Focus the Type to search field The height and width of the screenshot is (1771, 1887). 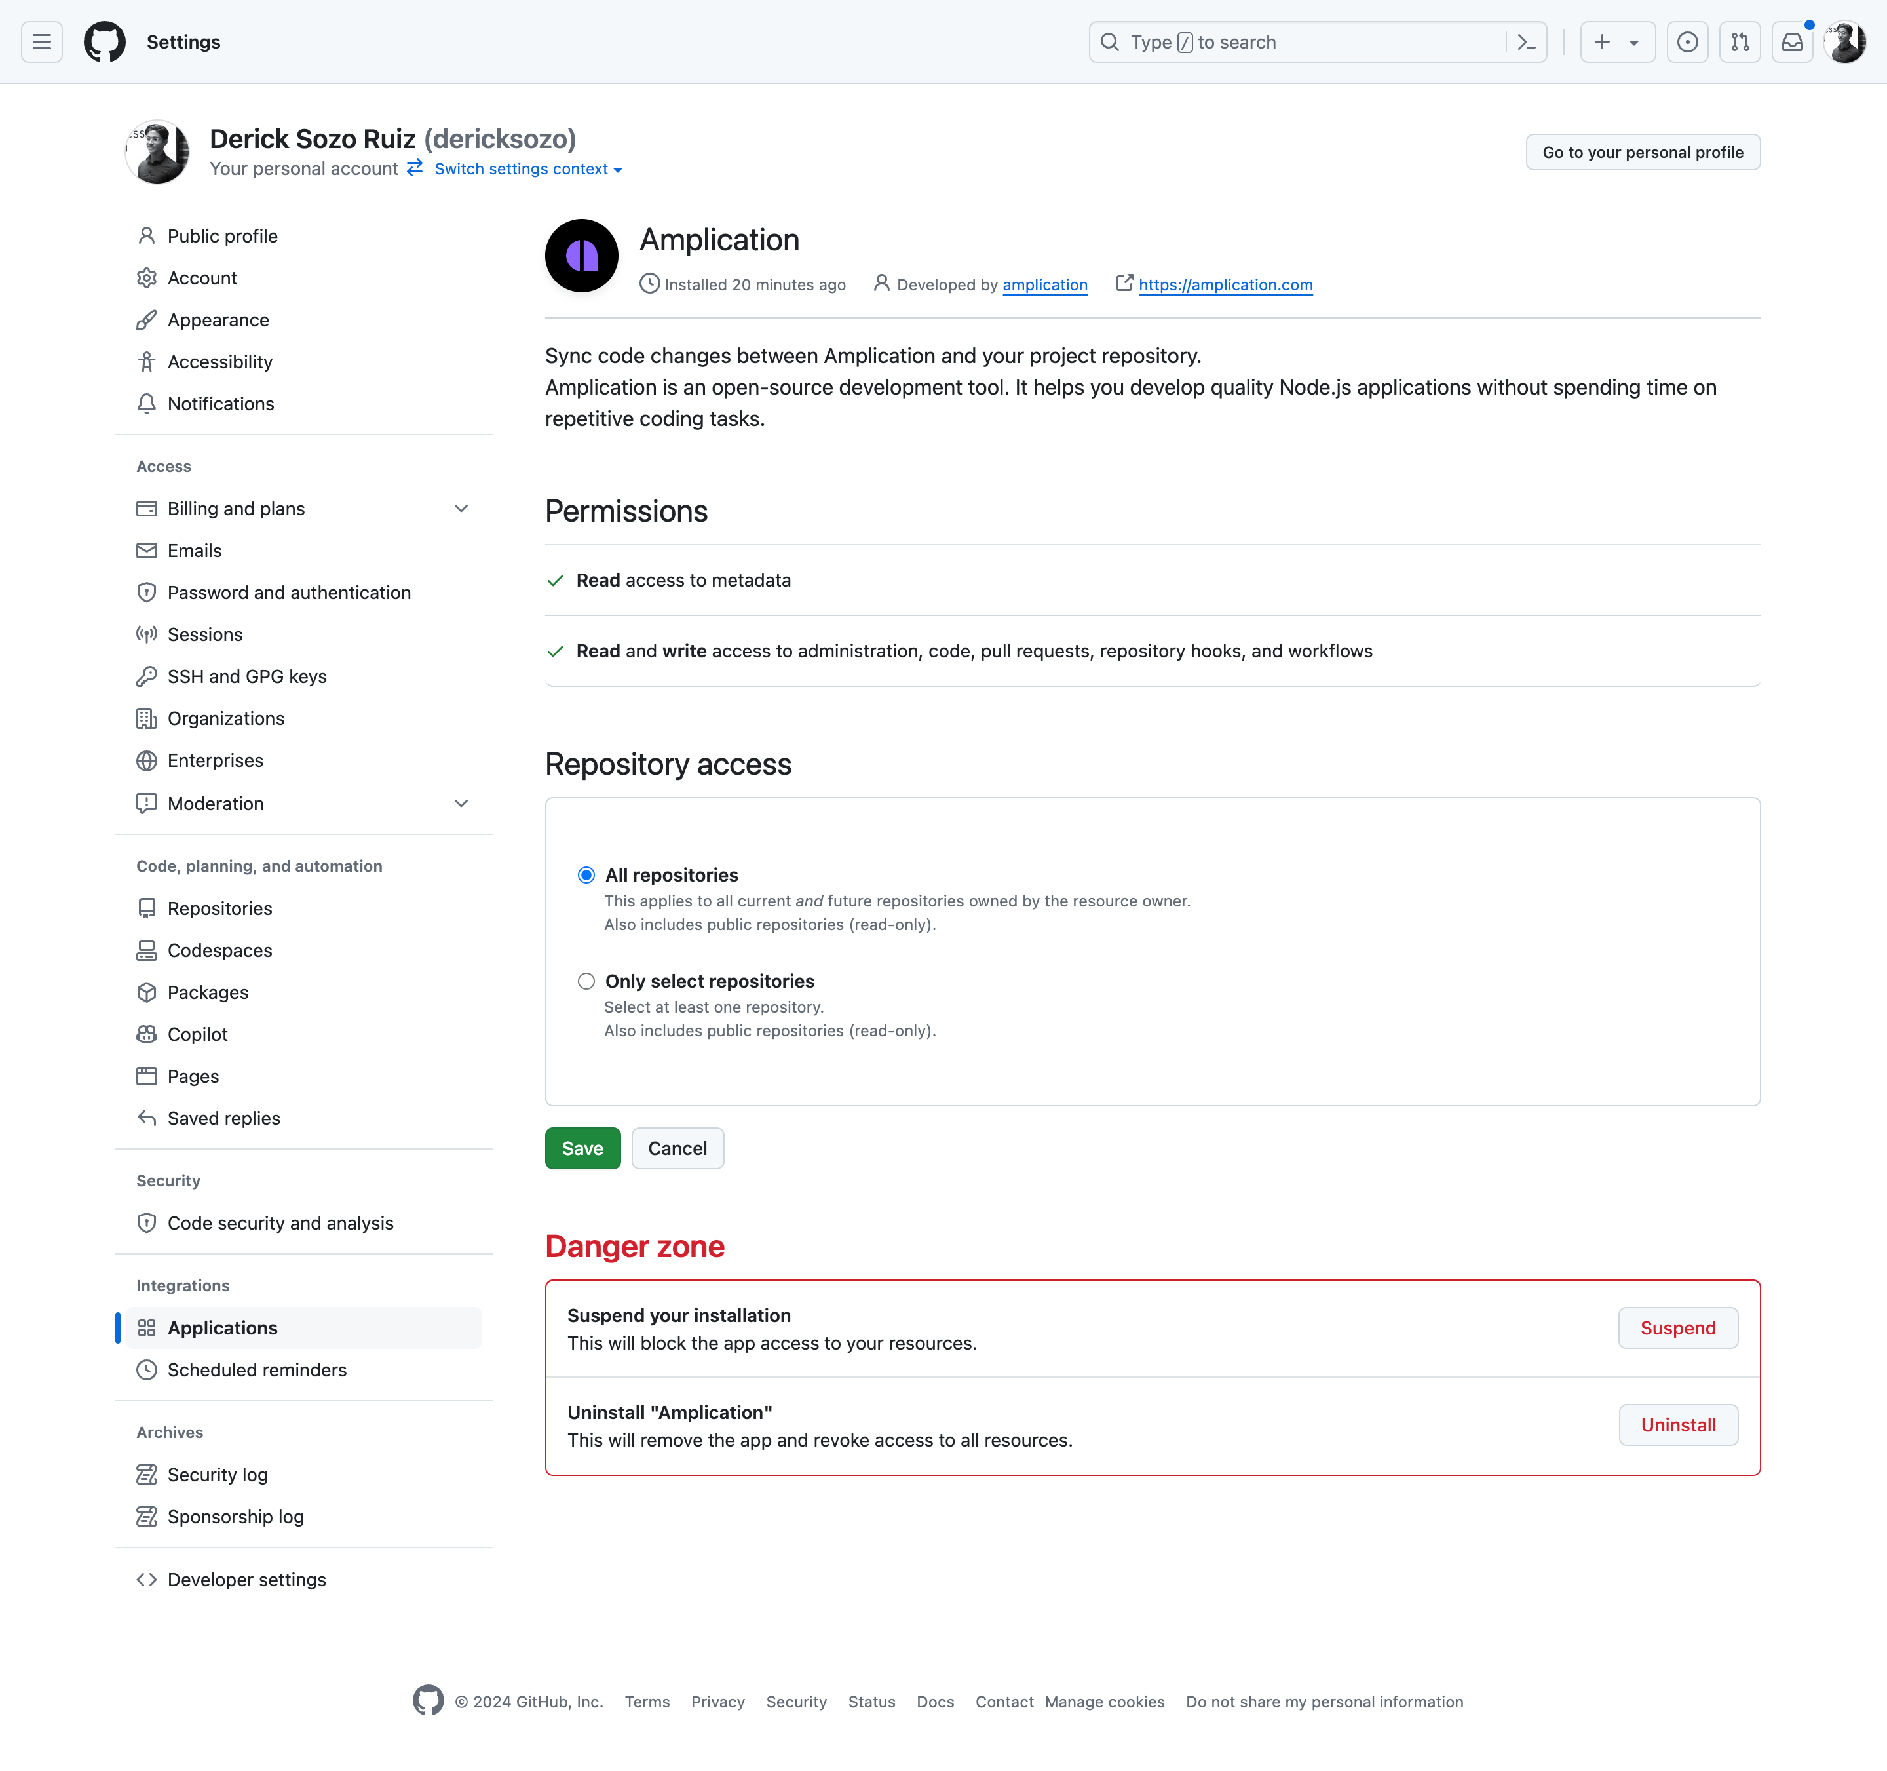pos(1318,42)
